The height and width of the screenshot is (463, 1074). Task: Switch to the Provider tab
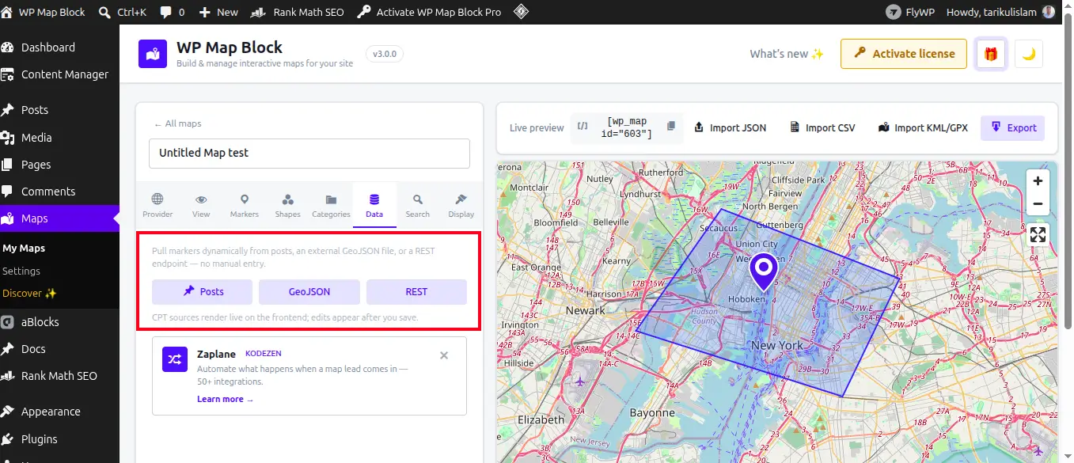point(157,206)
